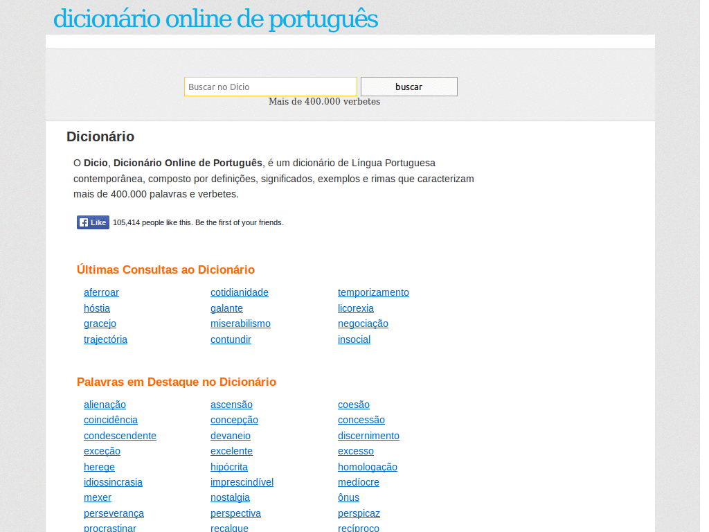The width and height of the screenshot is (709, 532).
Task: Open the word 'aferroar'
Action: click(101, 292)
